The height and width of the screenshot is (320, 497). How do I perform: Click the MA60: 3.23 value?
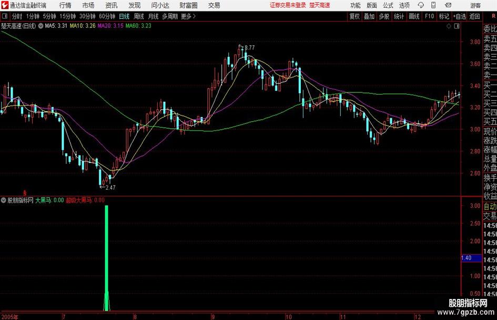coord(138,26)
